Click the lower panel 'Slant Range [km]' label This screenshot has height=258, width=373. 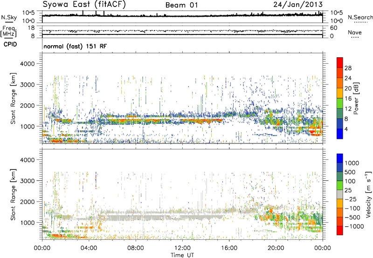[13, 195]
